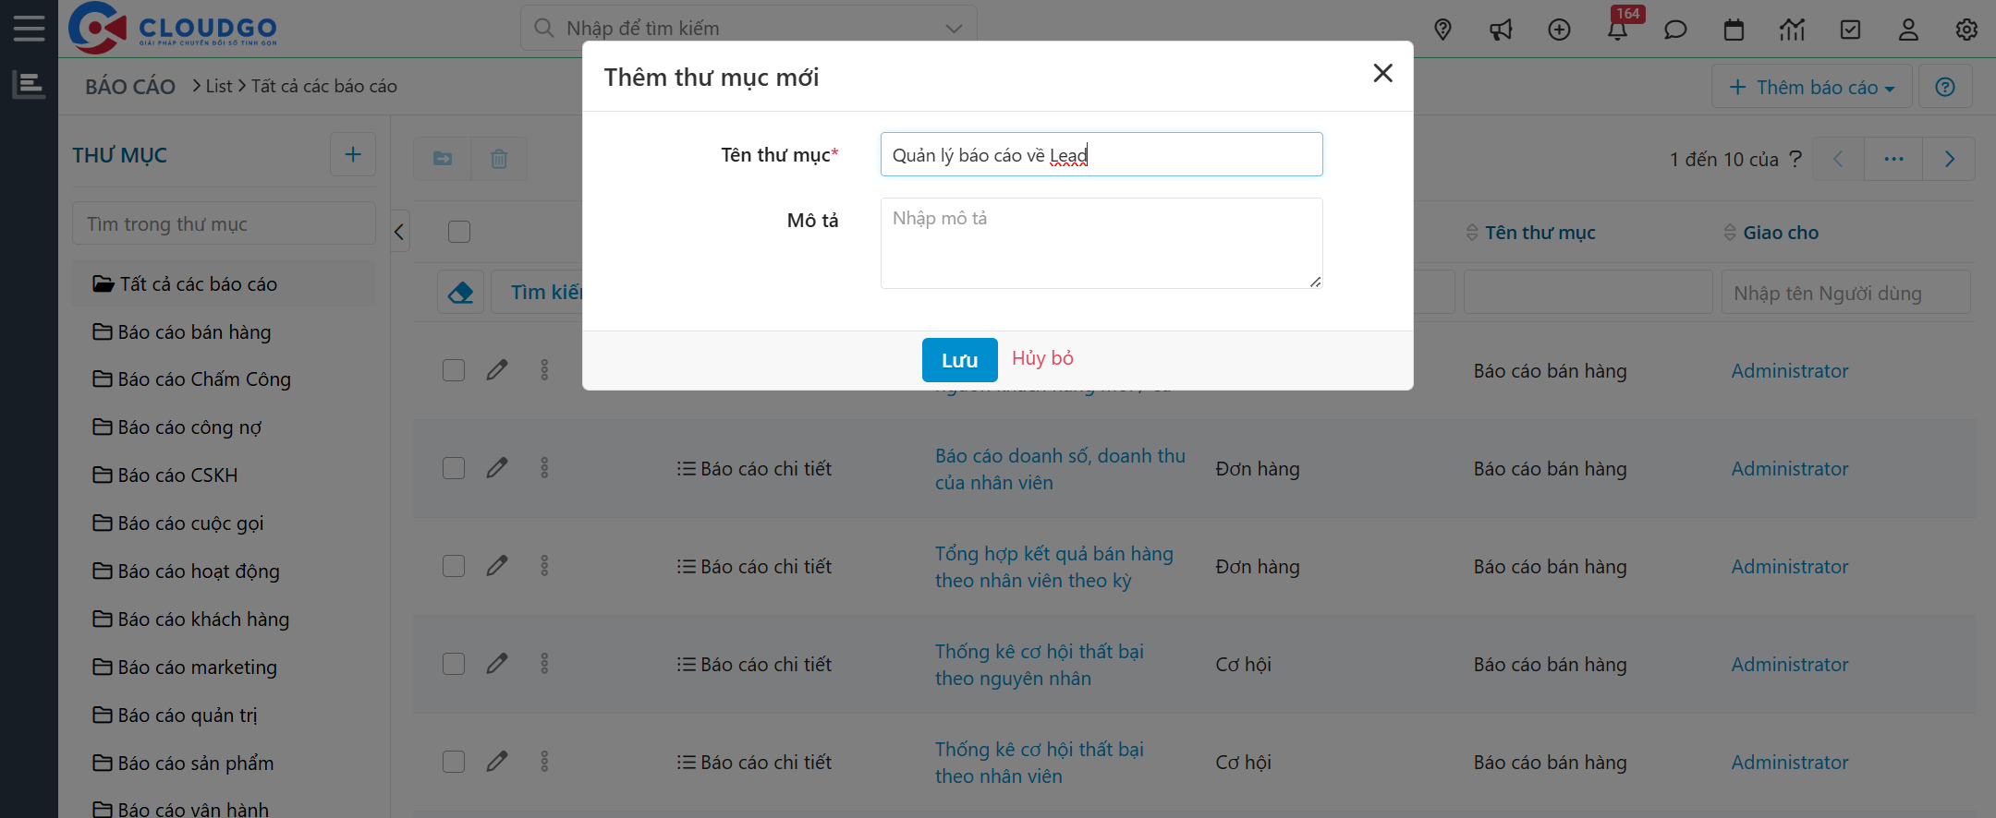This screenshot has width=1996, height=818.
Task: Check the row for 'Báo cáo doanh số, doanh thu'
Action: (x=454, y=468)
